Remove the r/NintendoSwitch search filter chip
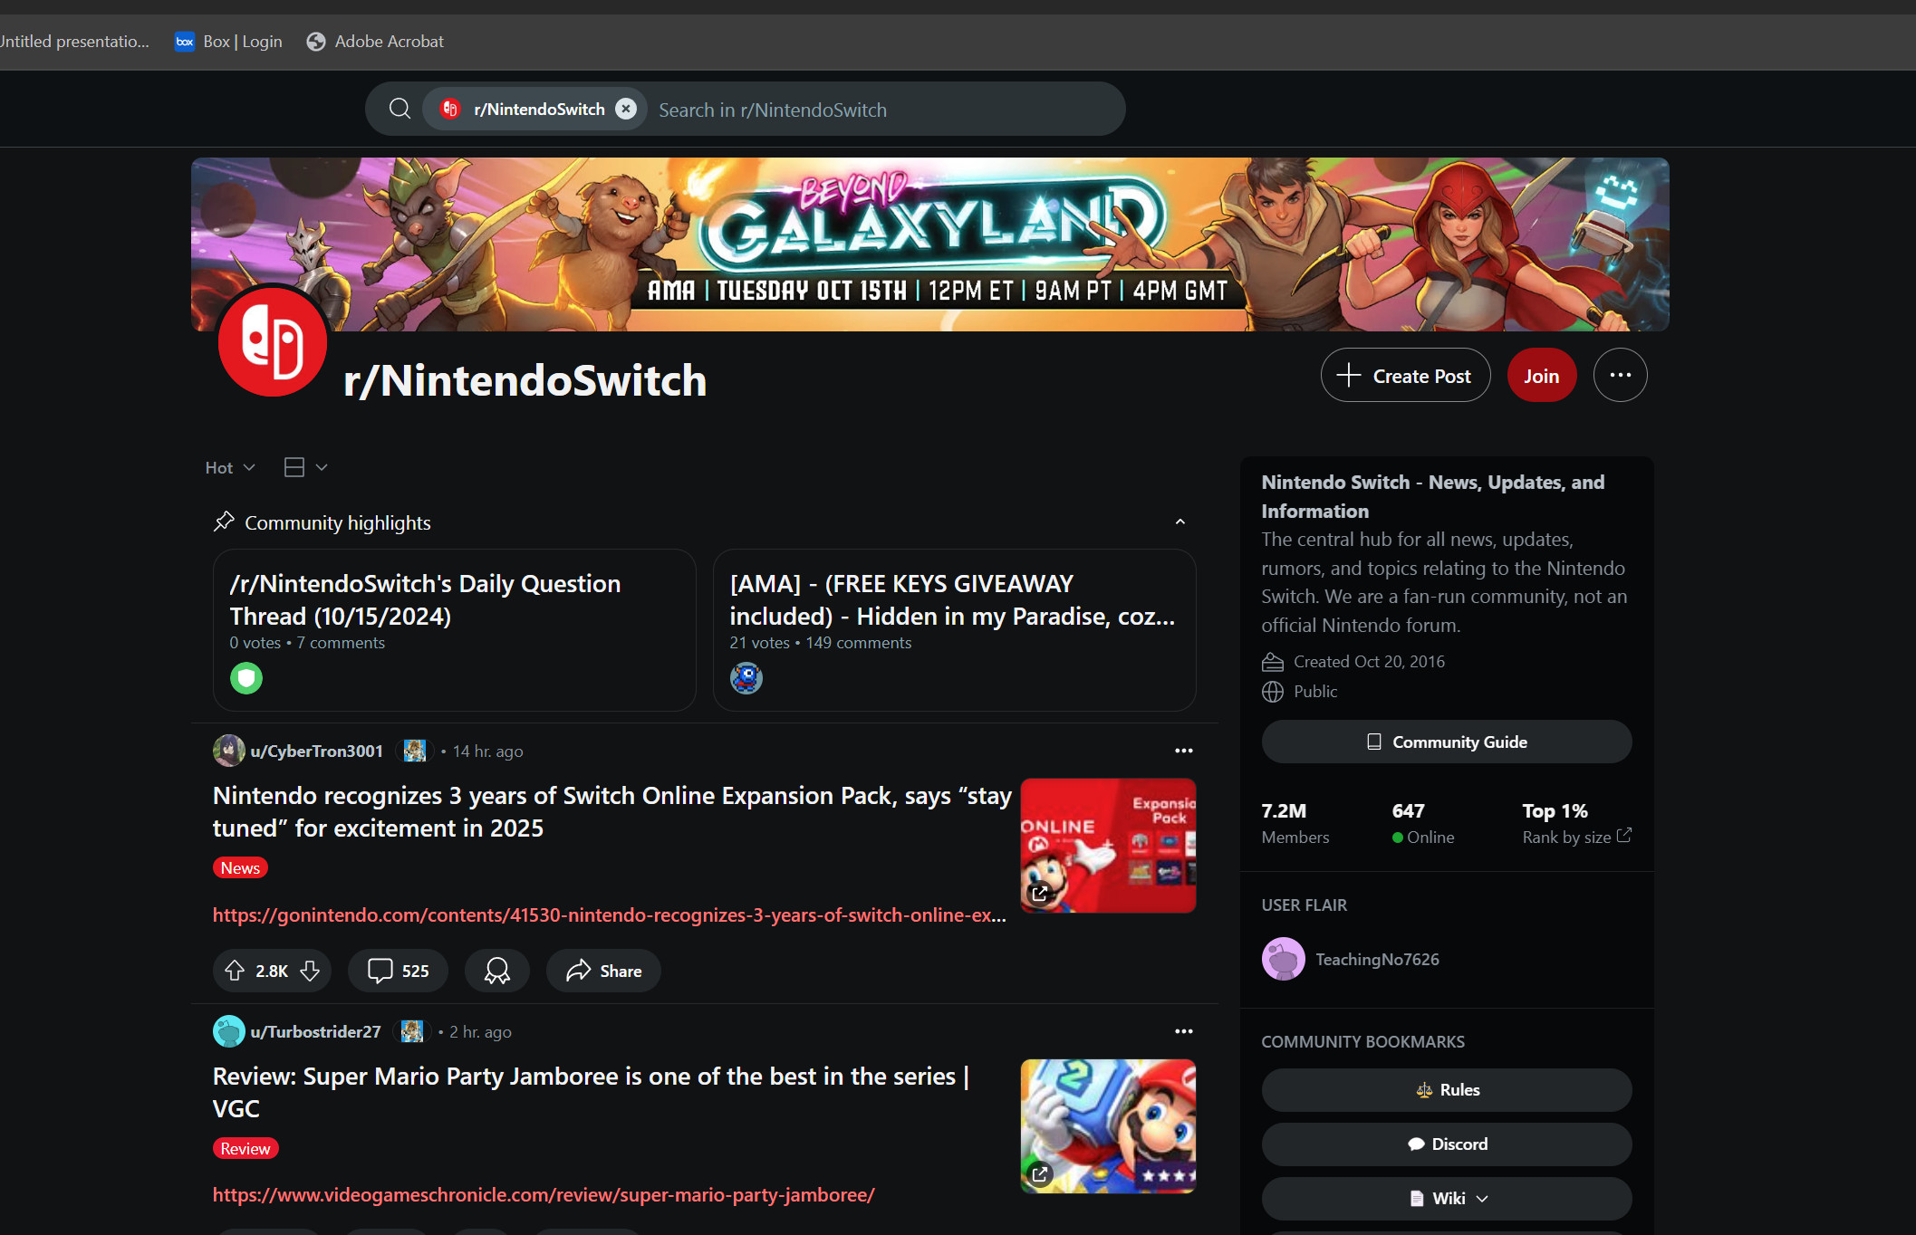This screenshot has width=1916, height=1235. (625, 109)
